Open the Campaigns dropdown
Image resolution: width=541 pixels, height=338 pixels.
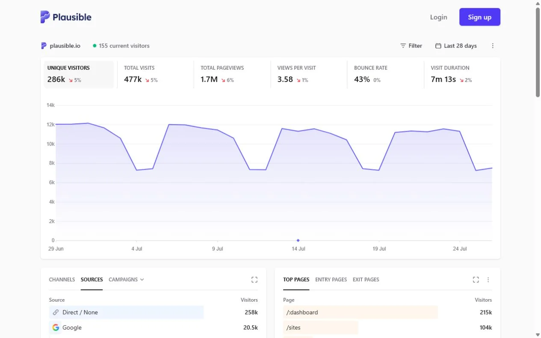pyautogui.click(x=126, y=279)
